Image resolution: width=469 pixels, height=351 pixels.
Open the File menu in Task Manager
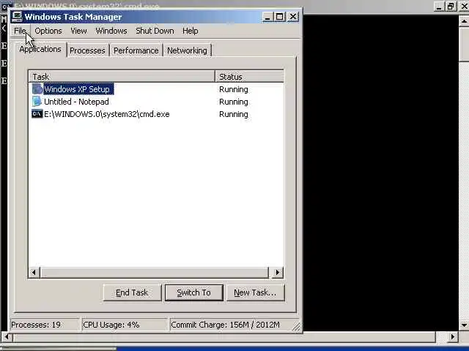(x=20, y=31)
